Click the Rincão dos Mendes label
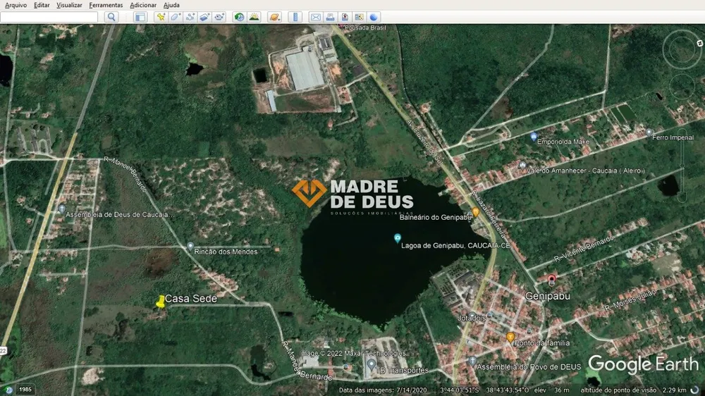705x396 pixels. click(x=226, y=252)
